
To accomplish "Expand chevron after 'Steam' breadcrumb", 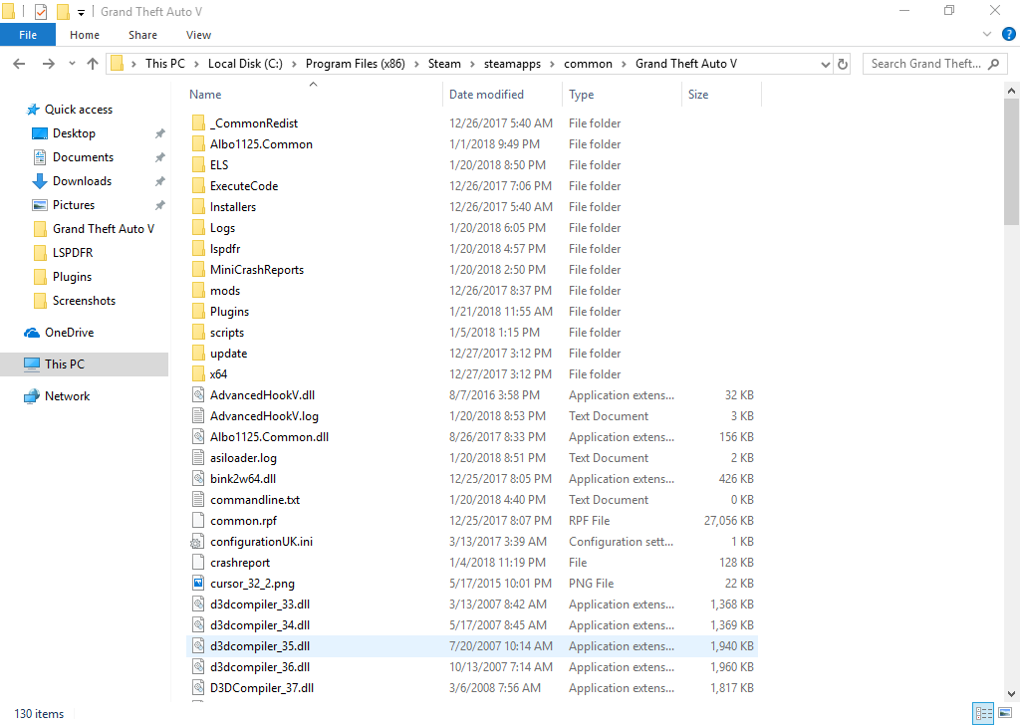I will tap(472, 64).
